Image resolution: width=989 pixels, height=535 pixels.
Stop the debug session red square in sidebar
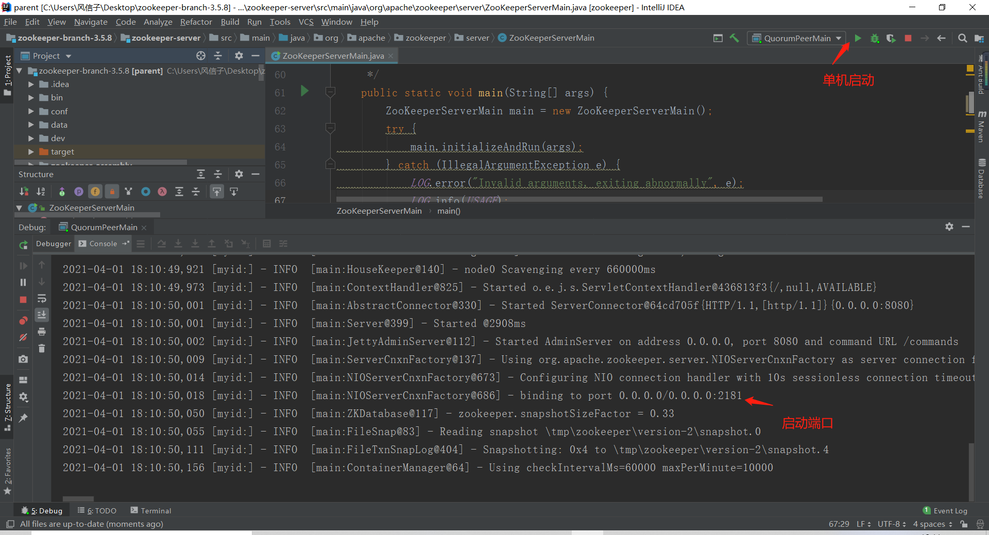click(23, 300)
